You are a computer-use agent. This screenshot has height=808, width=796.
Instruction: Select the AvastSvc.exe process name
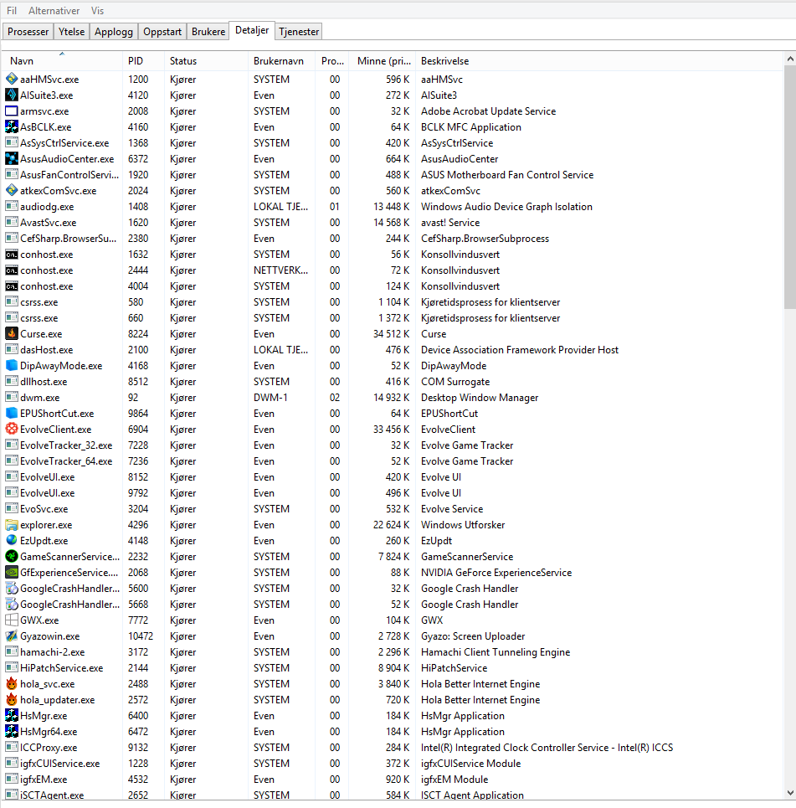point(48,223)
